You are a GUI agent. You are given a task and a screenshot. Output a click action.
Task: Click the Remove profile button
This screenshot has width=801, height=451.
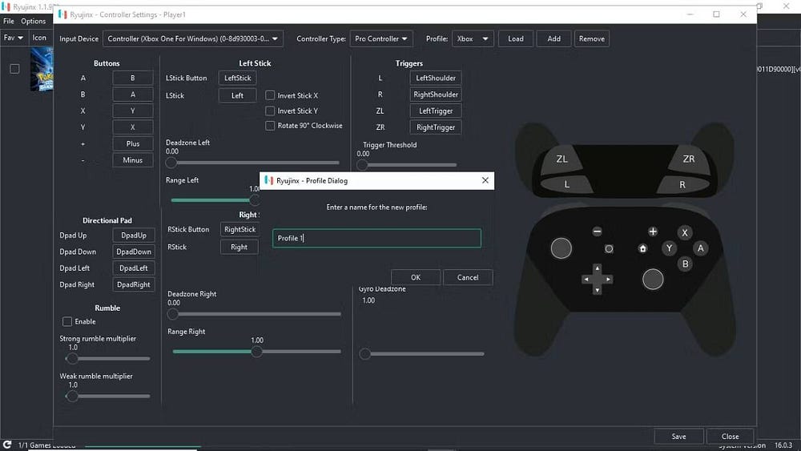click(x=592, y=38)
